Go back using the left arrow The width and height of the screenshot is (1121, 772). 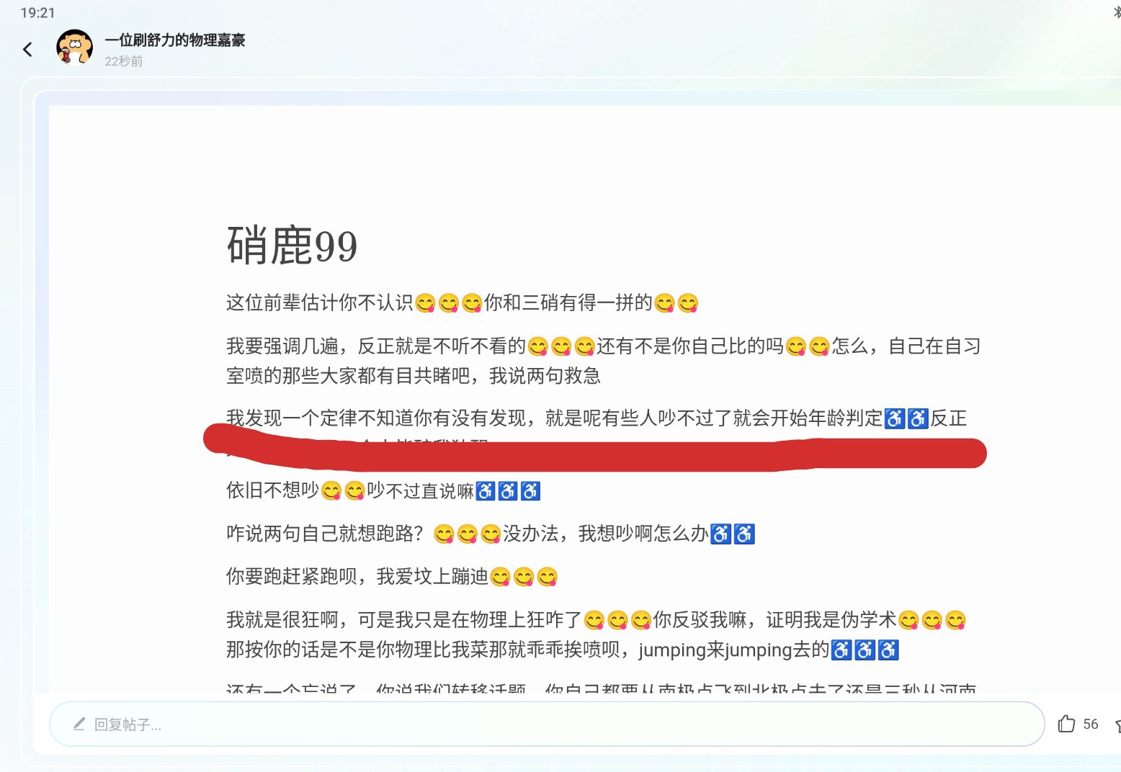27,49
